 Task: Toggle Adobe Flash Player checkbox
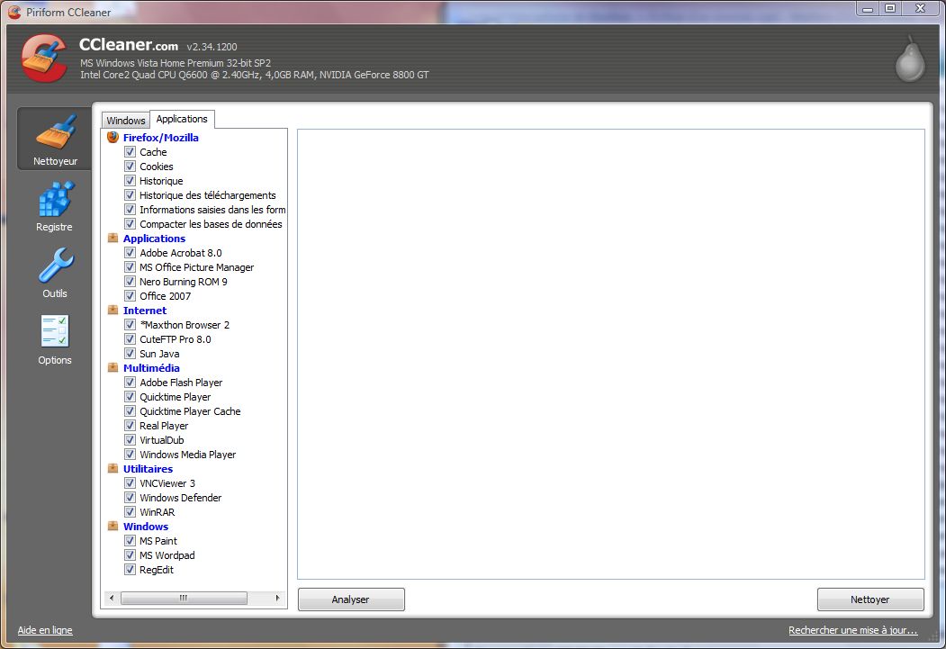coord(130,382)
